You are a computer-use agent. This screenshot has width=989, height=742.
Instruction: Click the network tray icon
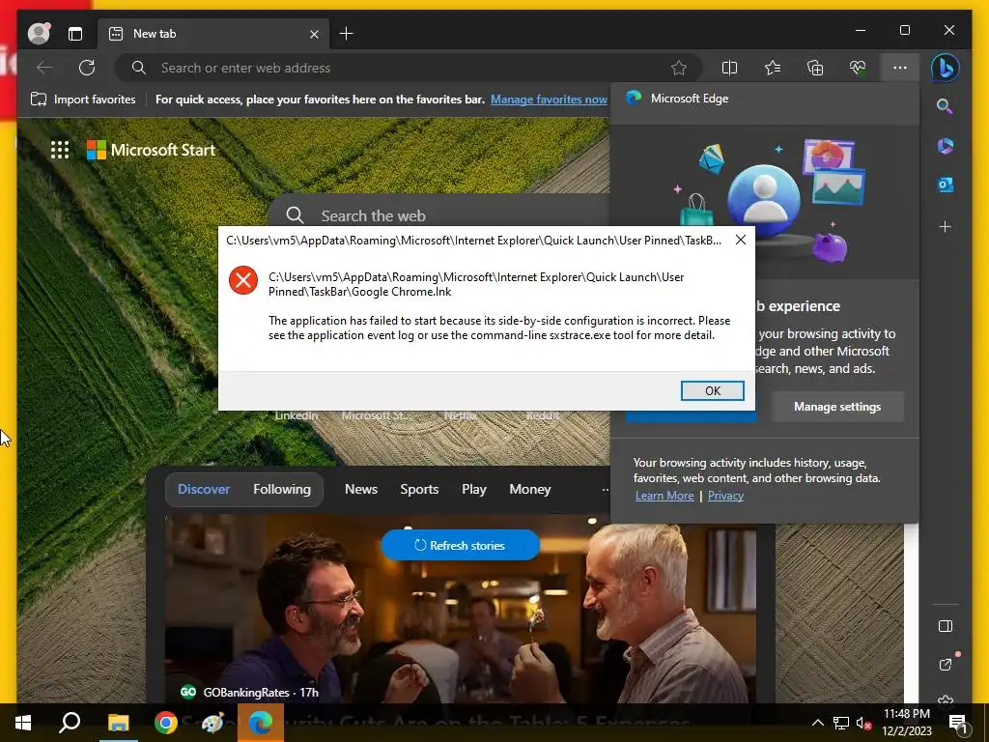tap(841, 723)
